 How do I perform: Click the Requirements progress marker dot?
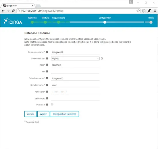[x=58, y=22]
